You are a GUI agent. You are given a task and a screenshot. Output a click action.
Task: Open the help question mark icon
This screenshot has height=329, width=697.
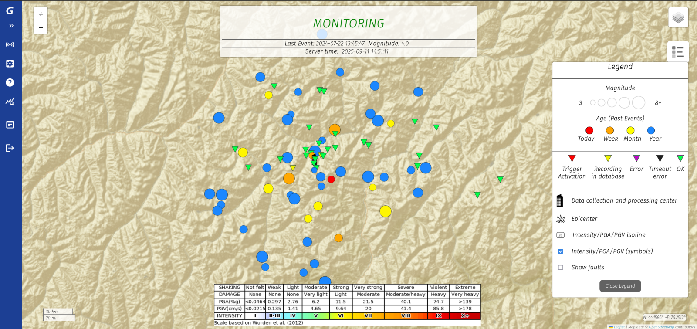(10, 82)
